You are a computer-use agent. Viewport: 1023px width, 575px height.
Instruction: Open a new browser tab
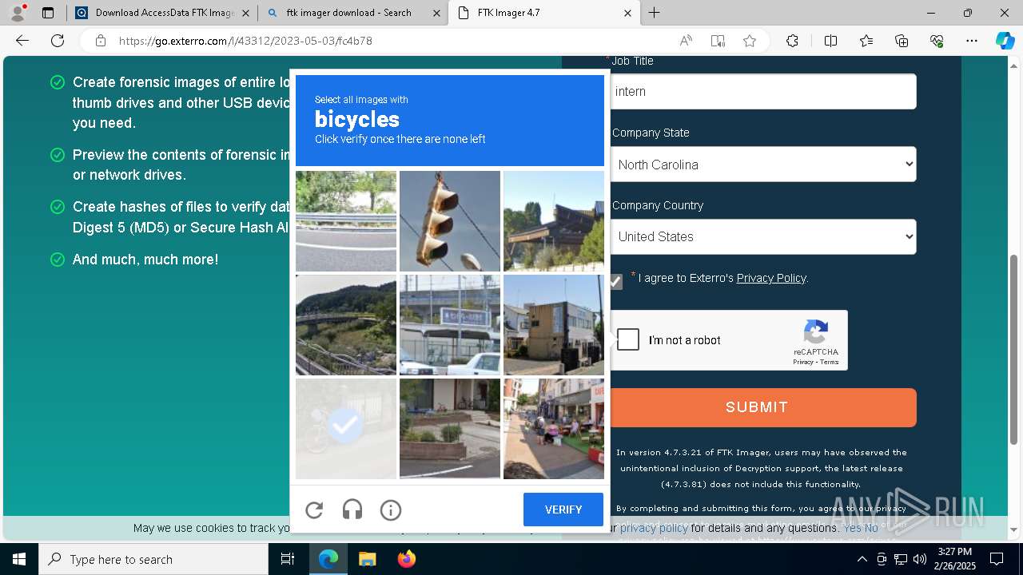[655, 13]
